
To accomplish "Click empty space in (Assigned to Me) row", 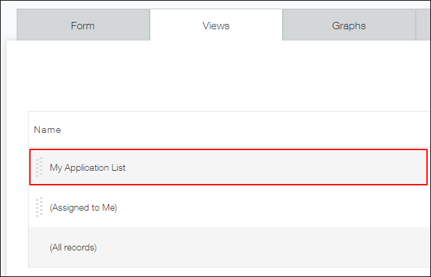I will pos(279,207).
